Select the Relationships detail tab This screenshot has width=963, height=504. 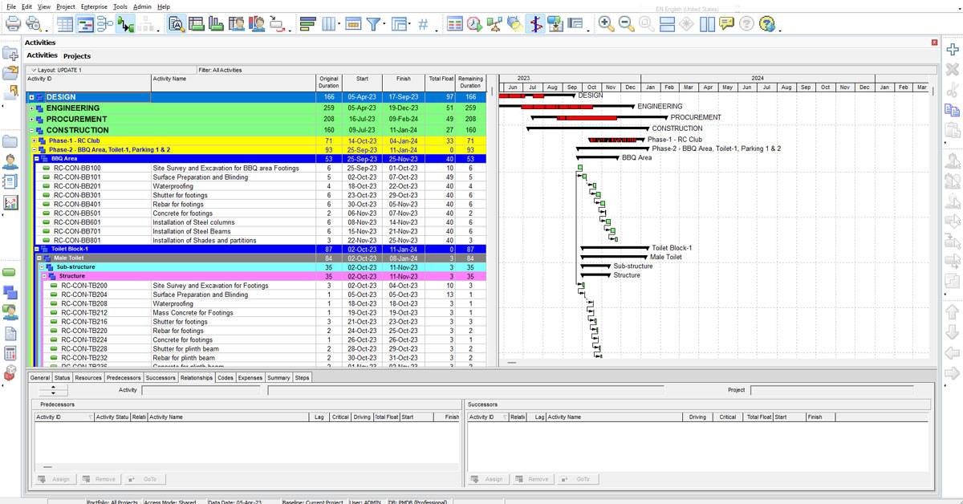point(197,377)
